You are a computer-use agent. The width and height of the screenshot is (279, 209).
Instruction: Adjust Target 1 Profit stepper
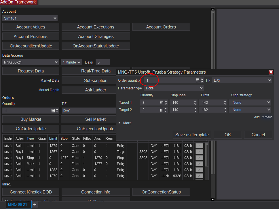coord(225,103)
